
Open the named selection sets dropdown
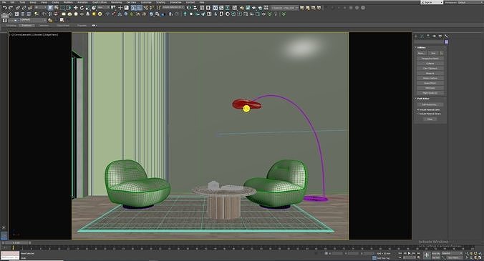(173, 7)
